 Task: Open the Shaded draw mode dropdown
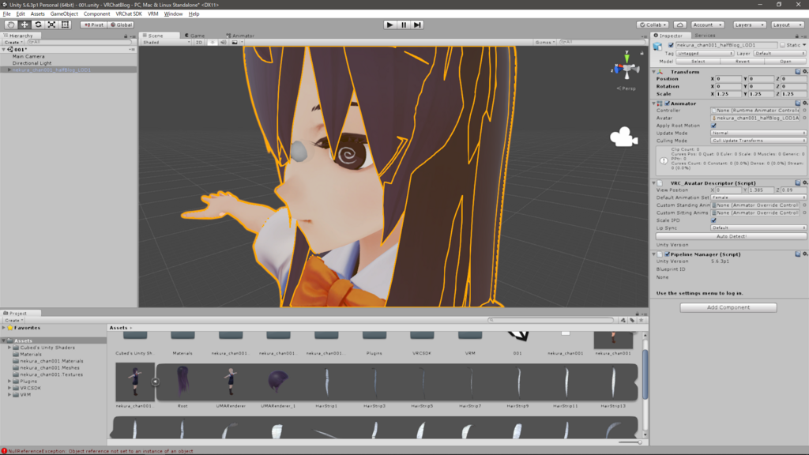point(166,43)
